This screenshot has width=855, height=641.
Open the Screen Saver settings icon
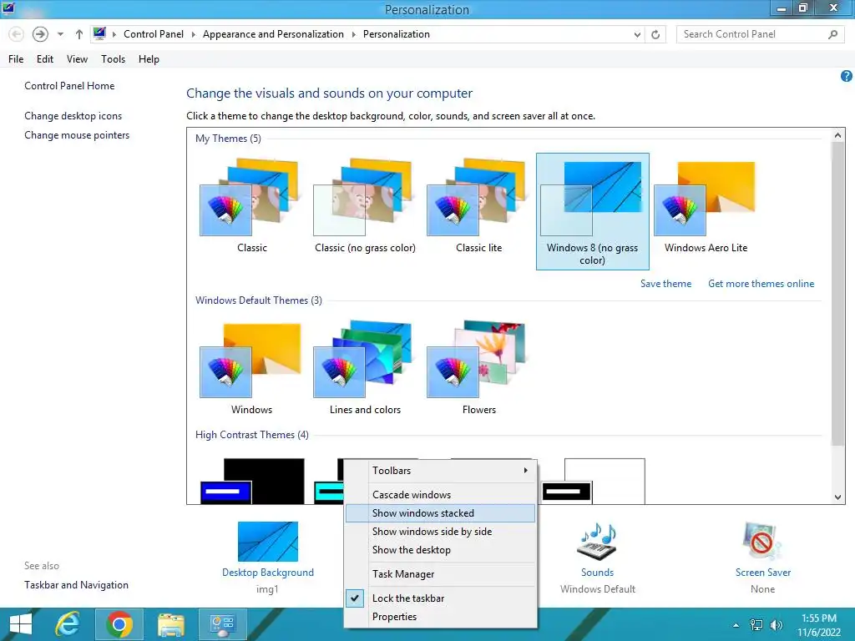[762, 542]
